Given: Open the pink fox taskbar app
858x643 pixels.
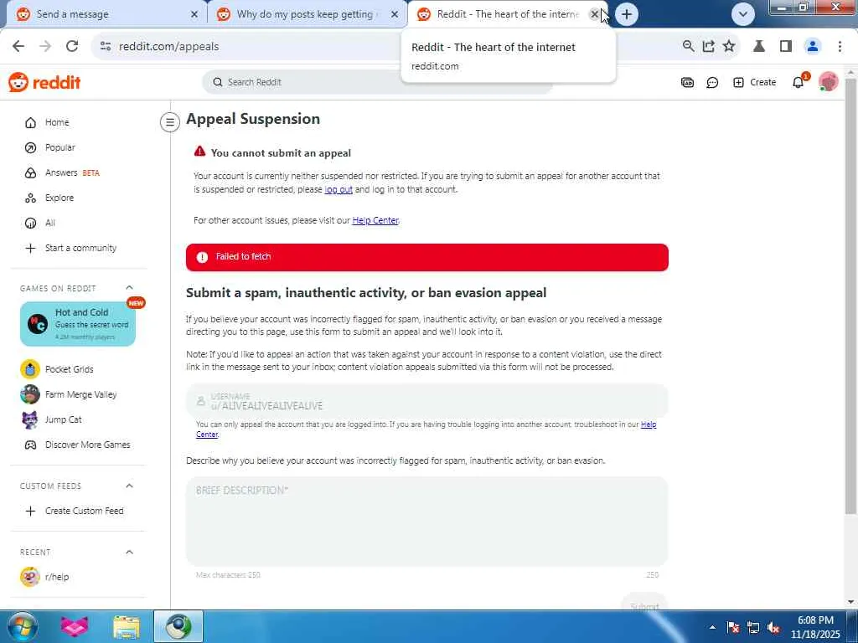Looking at the screenshot, I should [x=75, y=627].
